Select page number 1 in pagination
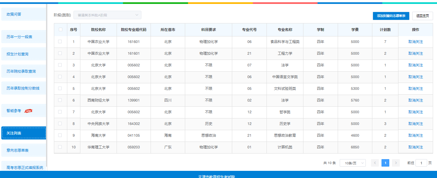The width and height of the screenshot is (437, 178). tap(385, 163)
